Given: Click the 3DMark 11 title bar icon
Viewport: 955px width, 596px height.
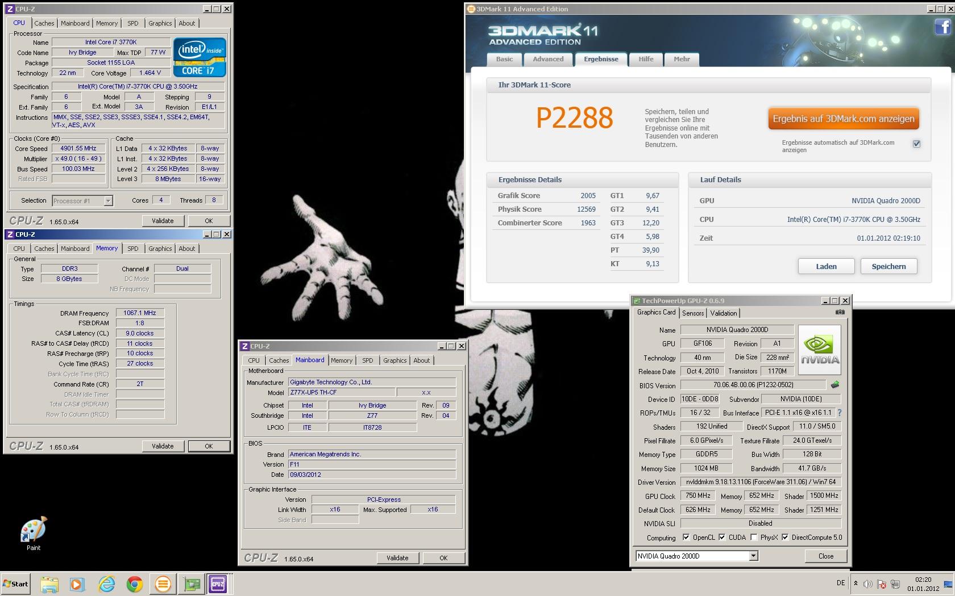Looking at the screenshot, I should tap(471, 9).
